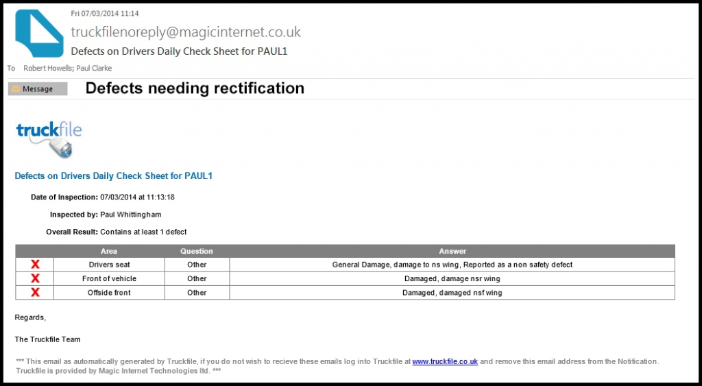Viewport: 702px width, 386px height.
Task: Open the www.truckfile.co.uk link
Action: coord(445,361)
